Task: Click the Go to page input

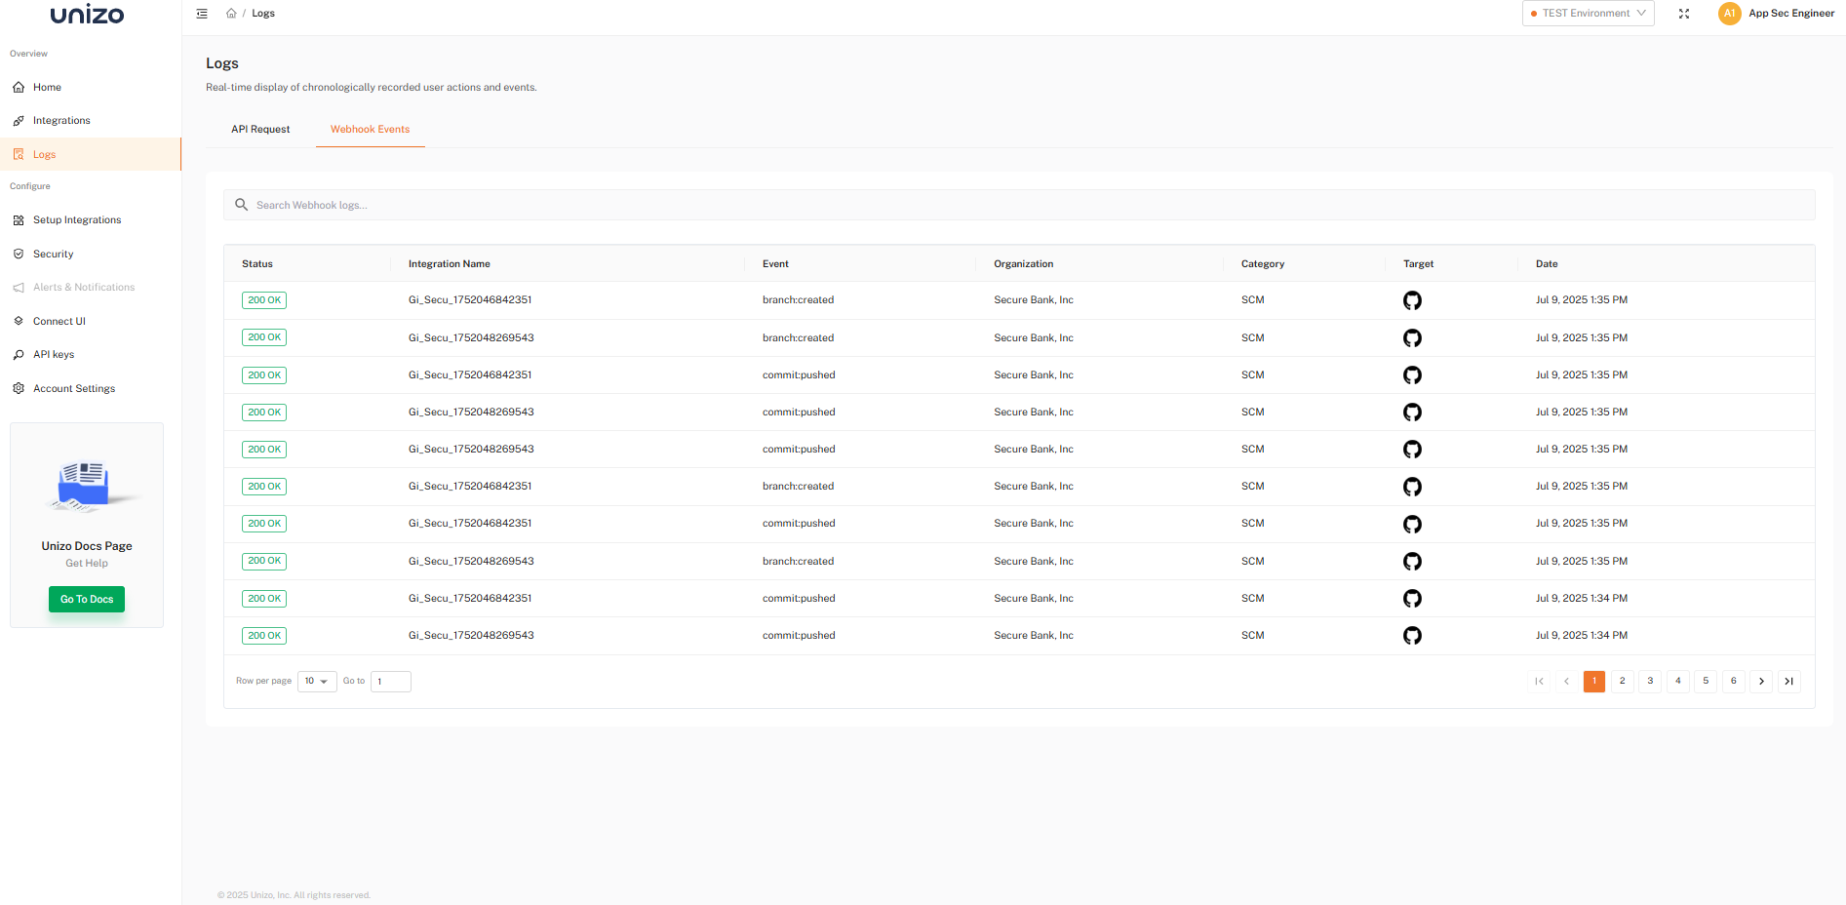Action: [391, 682]
